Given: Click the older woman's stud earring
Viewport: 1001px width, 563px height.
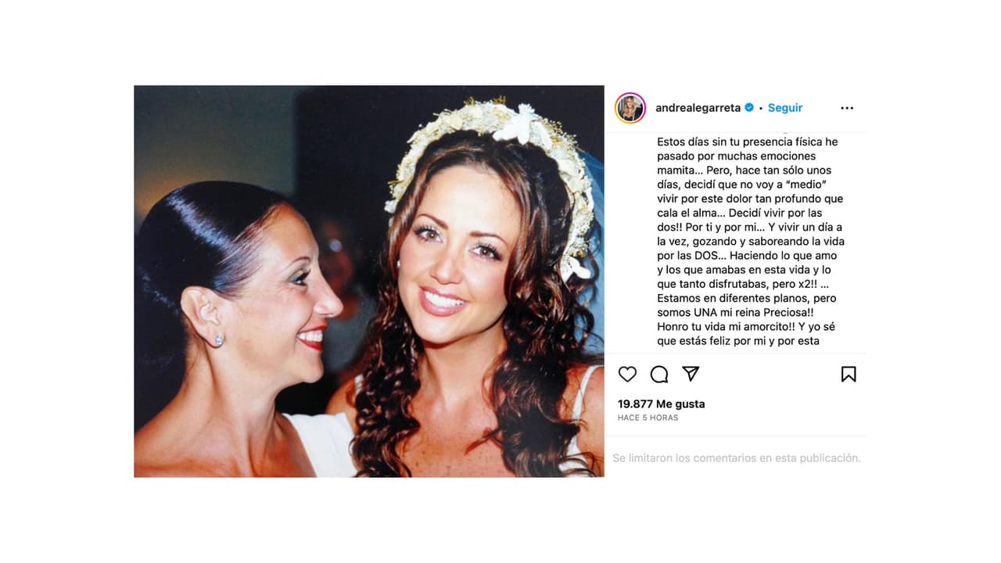Looking at the screenshot, I should click(218, 339).
